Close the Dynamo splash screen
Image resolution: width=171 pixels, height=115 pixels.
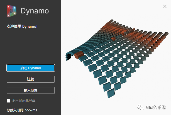pyautogui.click(x=165, y=6)
